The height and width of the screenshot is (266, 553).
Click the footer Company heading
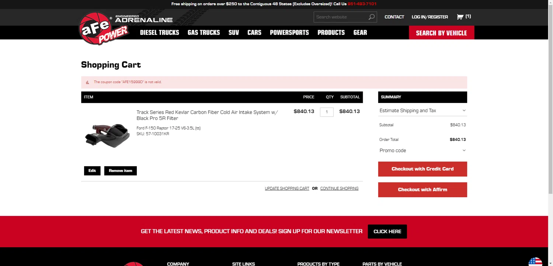178,264
